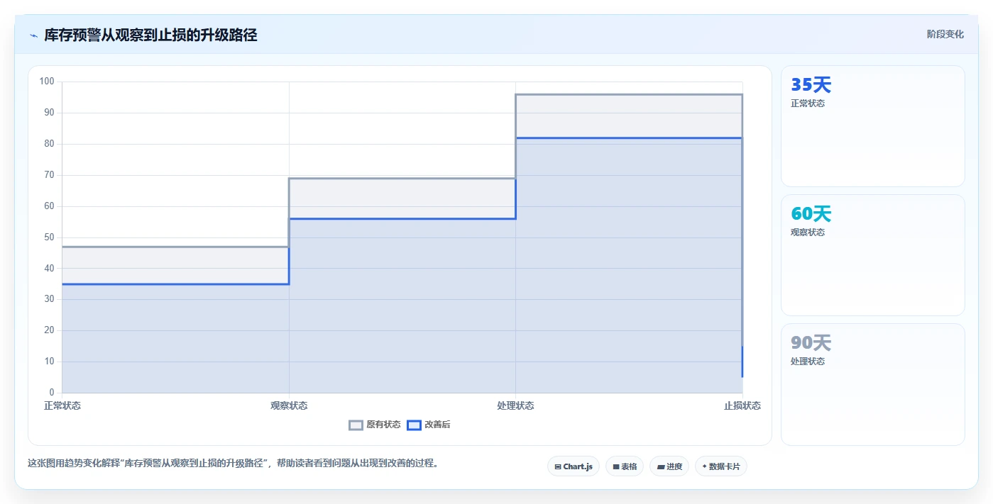
Task: Click the icon inside the 数据卡片 chip
Action: [704, 466]
